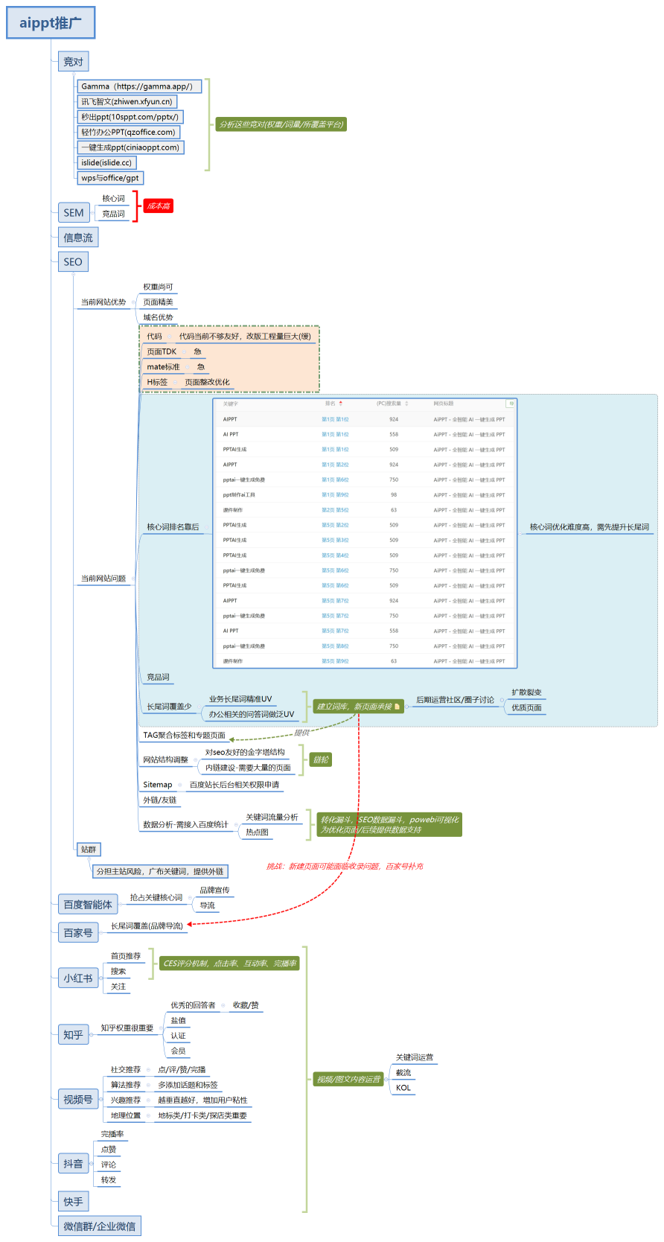Collapse the 视频/图文内容运营 summary children
The width and height of the screenshot is (664, 1242).
point(387,1079)
